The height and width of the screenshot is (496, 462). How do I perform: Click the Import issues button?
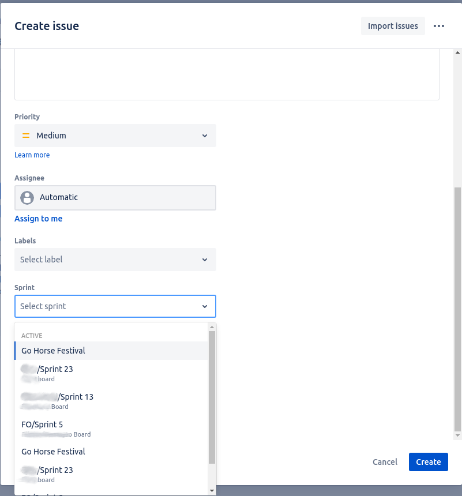(393, 26)
